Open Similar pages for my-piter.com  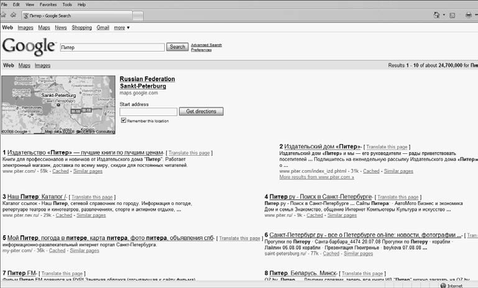[x=85, y=251]
